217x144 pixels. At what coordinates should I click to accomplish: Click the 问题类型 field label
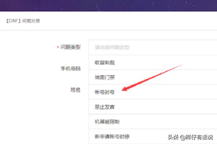[x=71, y=47]
